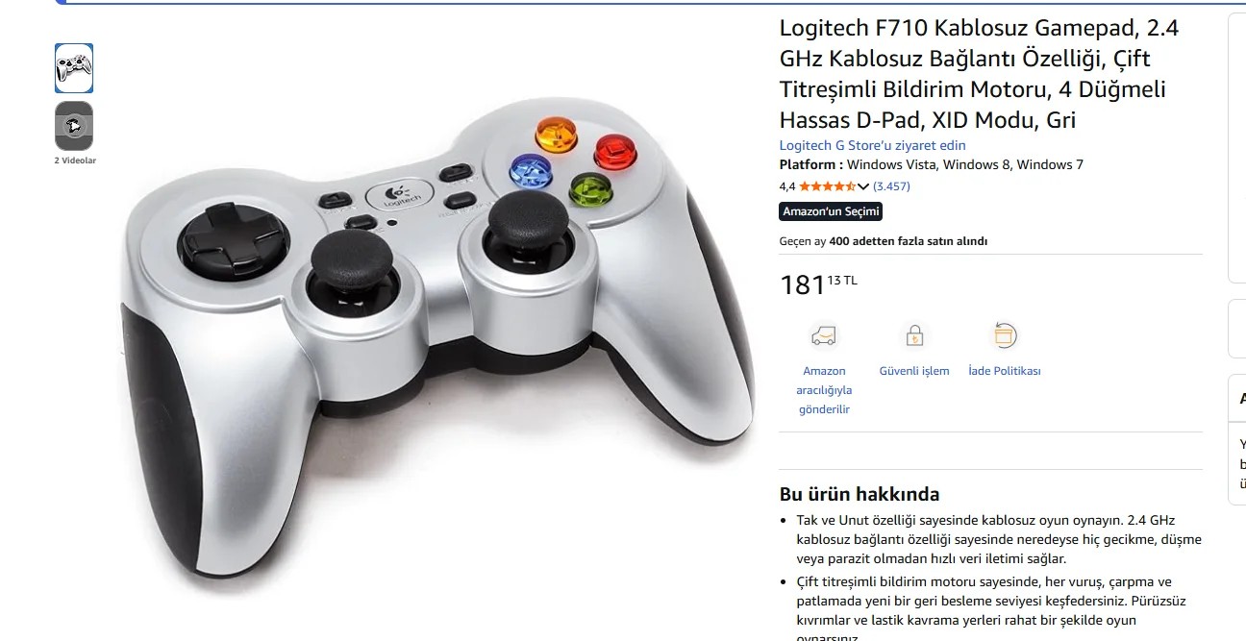Click the 2 Videolar label
Viewport: 1246px width, 641px height.
[x=75, y=160]
